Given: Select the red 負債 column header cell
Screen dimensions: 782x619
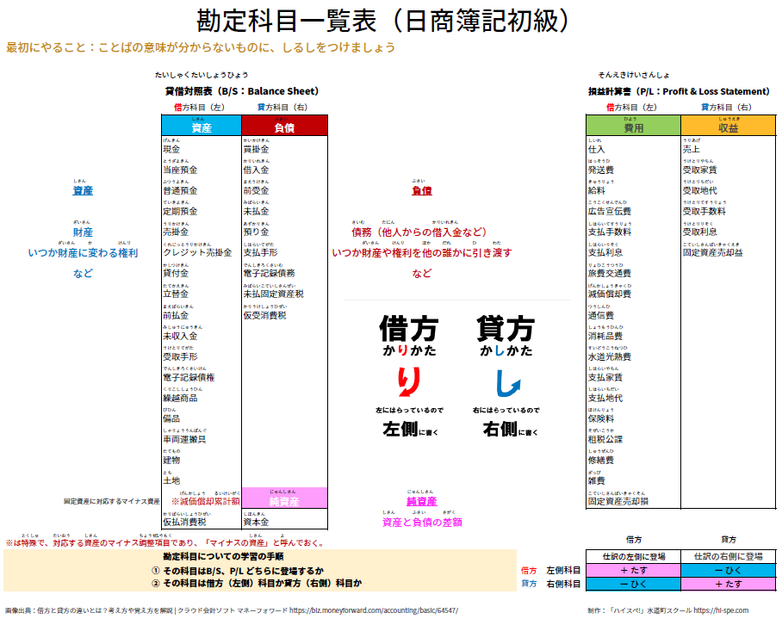Looking at the screenshot, I should (284, 127).
